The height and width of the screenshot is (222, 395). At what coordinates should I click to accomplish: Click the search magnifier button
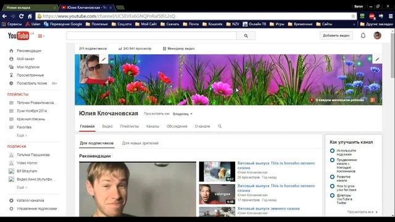coord(246,36)
